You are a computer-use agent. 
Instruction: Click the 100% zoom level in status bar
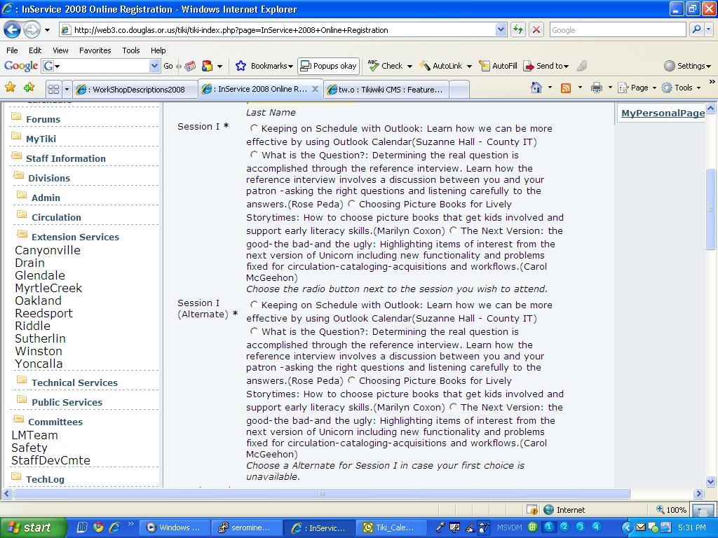tap(671, 510)
